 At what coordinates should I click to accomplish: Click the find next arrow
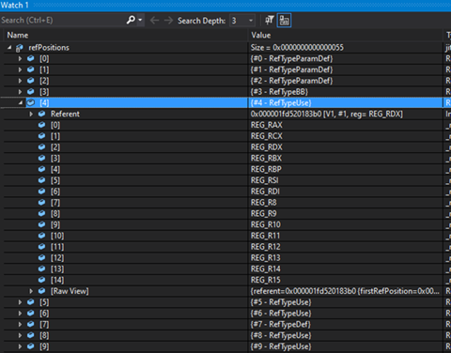(x=168, y=21)
